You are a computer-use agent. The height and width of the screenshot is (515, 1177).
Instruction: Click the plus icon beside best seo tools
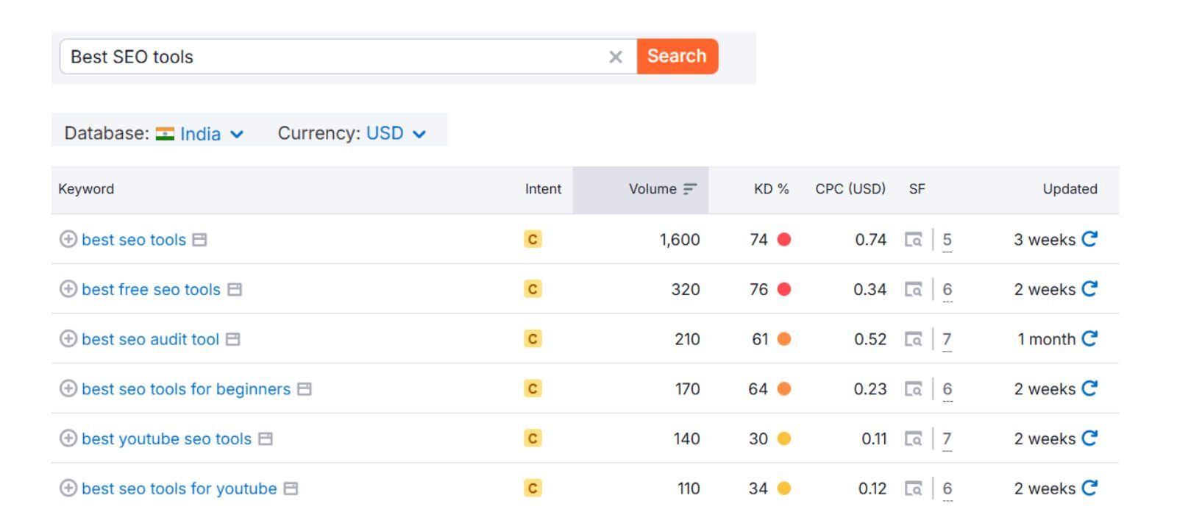(68, 239)
